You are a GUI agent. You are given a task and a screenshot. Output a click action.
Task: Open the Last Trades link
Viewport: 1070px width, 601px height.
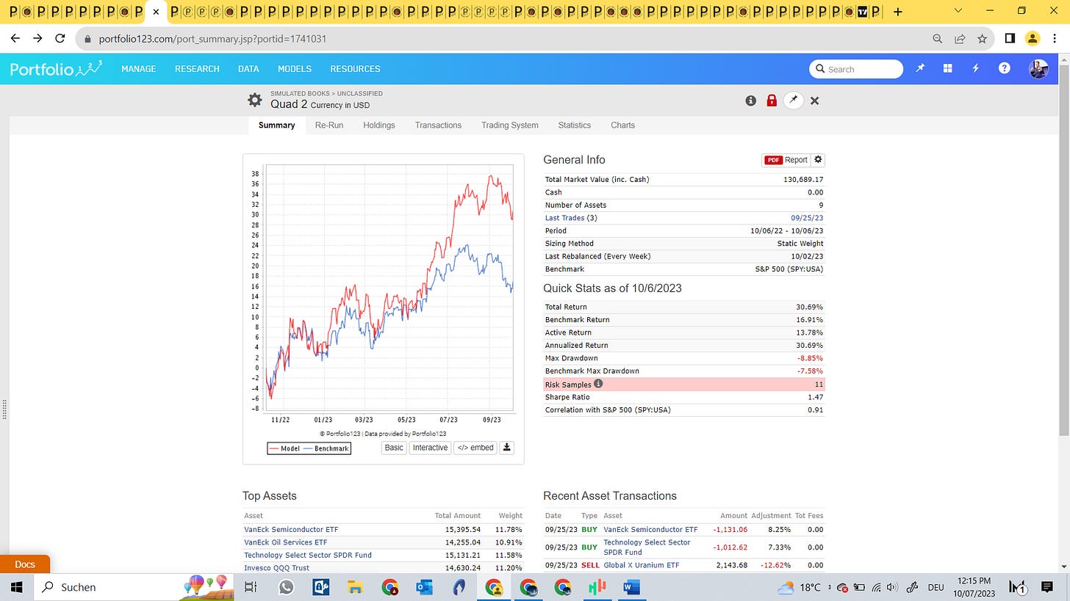(564, 218)
